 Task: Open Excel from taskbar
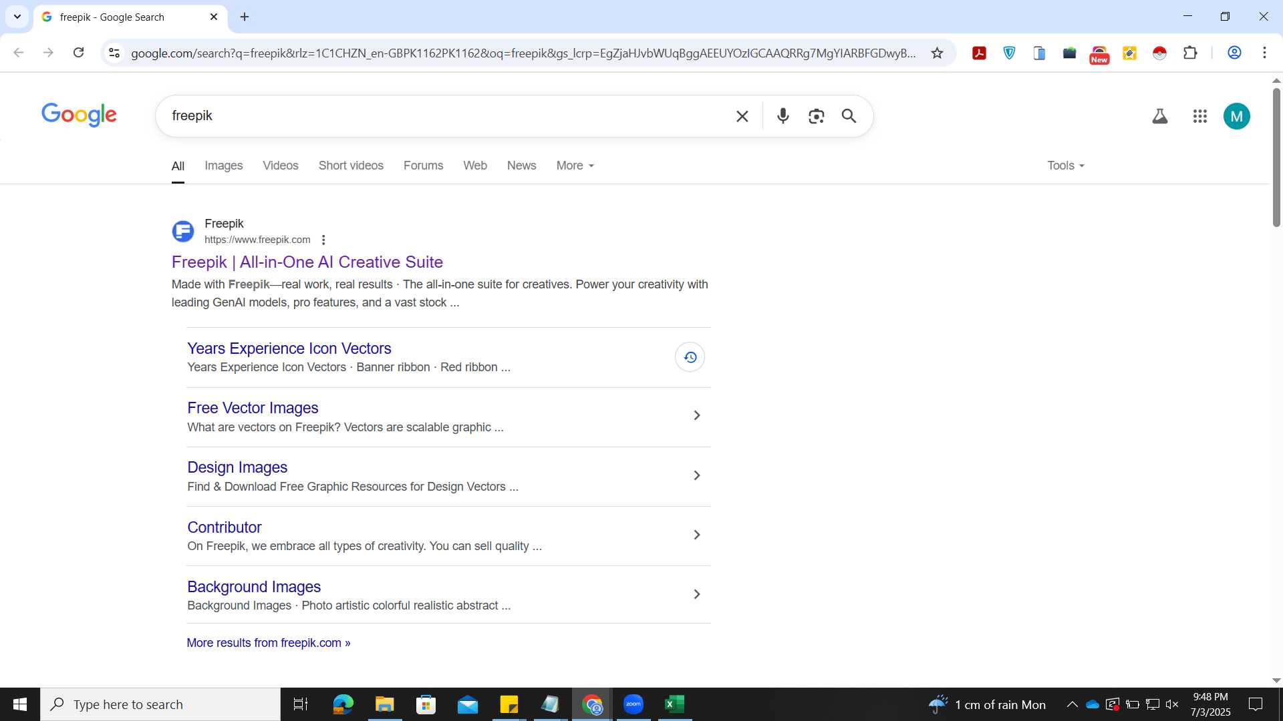click(x=675, y=704)
